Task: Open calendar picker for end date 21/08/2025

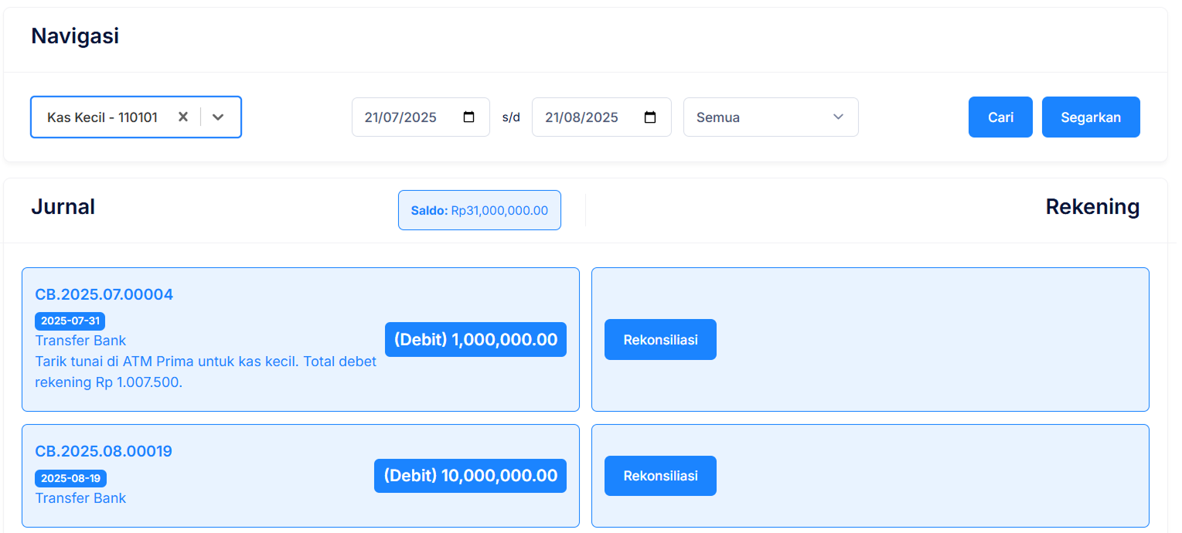Action: pos(650,117)
